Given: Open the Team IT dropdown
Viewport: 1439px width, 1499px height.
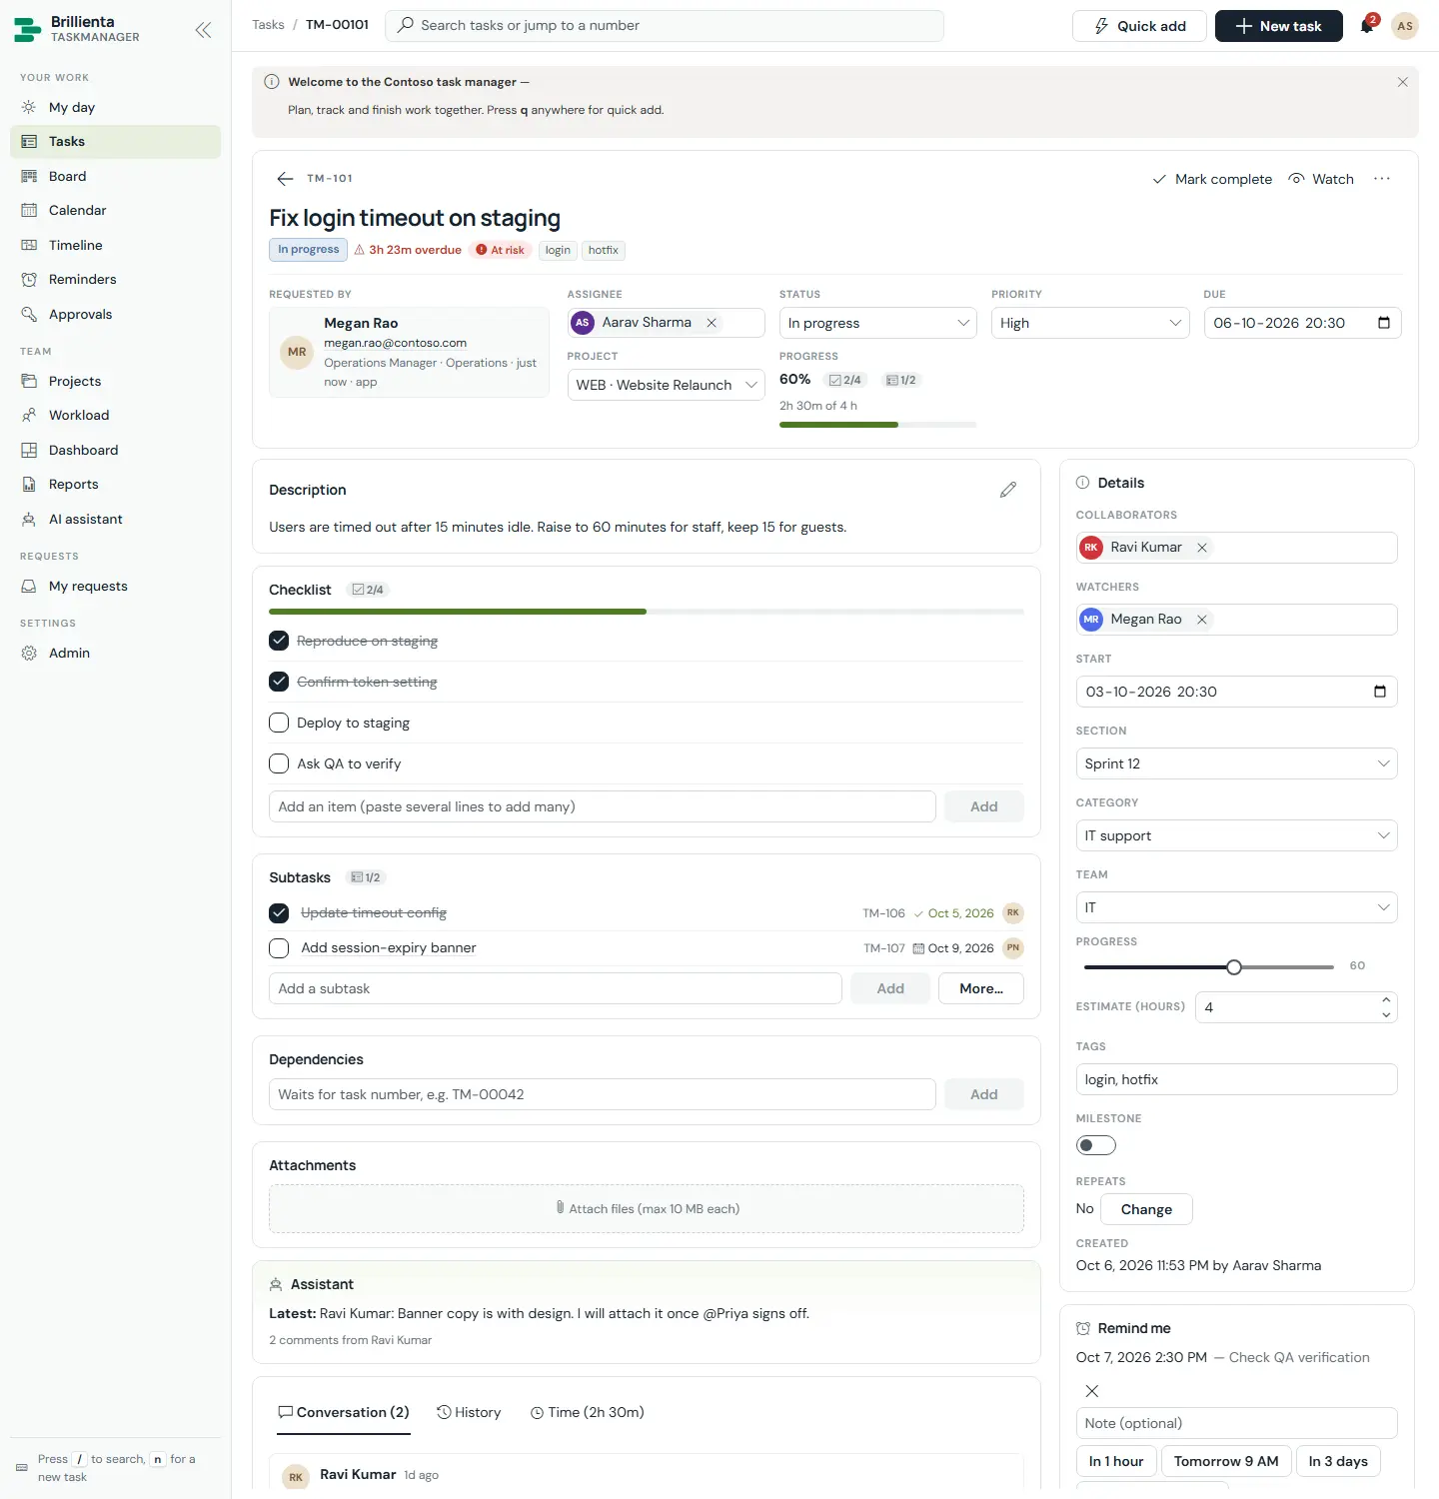Looking at the screenshot, I should tap(1236, 907).
